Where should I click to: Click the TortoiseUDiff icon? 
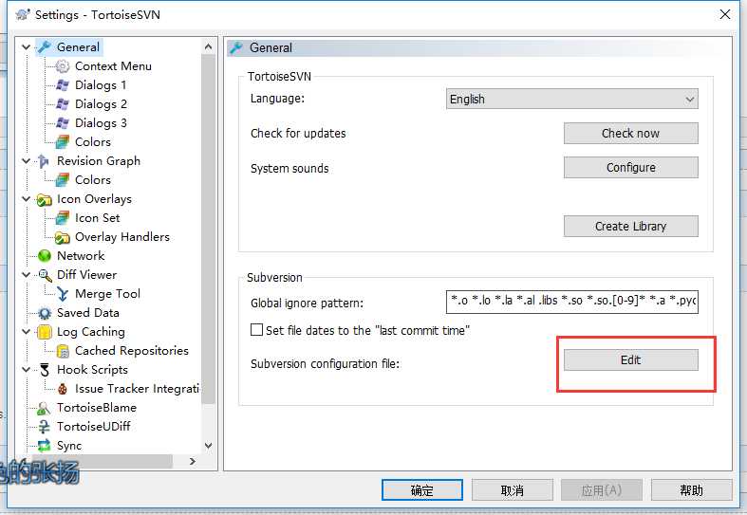pos(45,427)
